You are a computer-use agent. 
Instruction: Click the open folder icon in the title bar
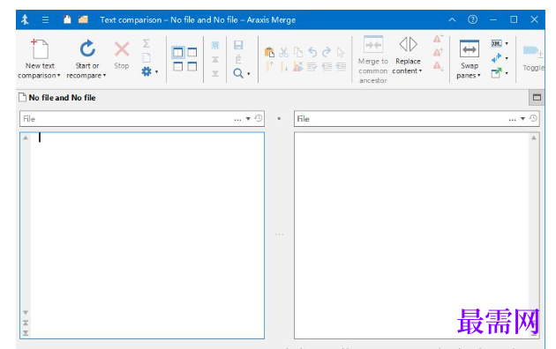(83, 19)
